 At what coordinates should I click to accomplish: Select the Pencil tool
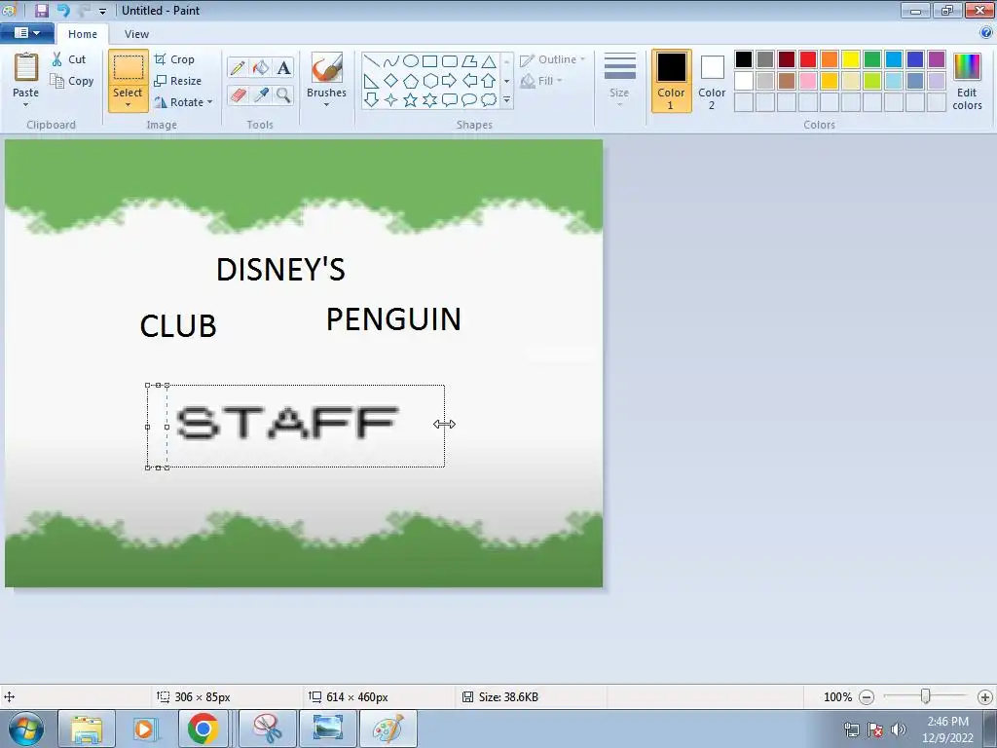click(x=238, y=67)
